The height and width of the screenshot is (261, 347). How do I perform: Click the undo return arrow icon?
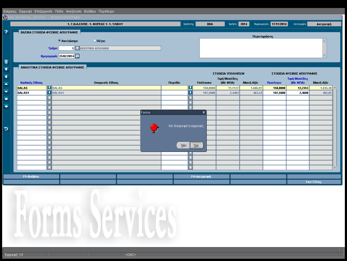[6, 129]
